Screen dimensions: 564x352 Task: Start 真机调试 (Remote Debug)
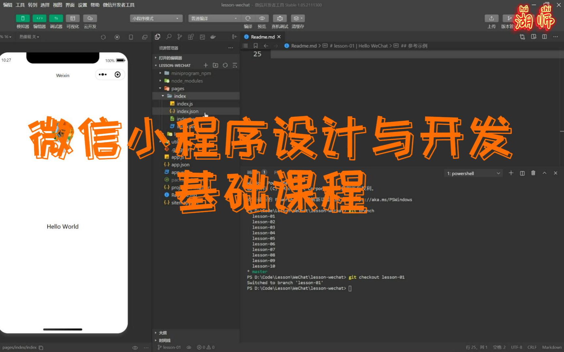coord(280,18)
